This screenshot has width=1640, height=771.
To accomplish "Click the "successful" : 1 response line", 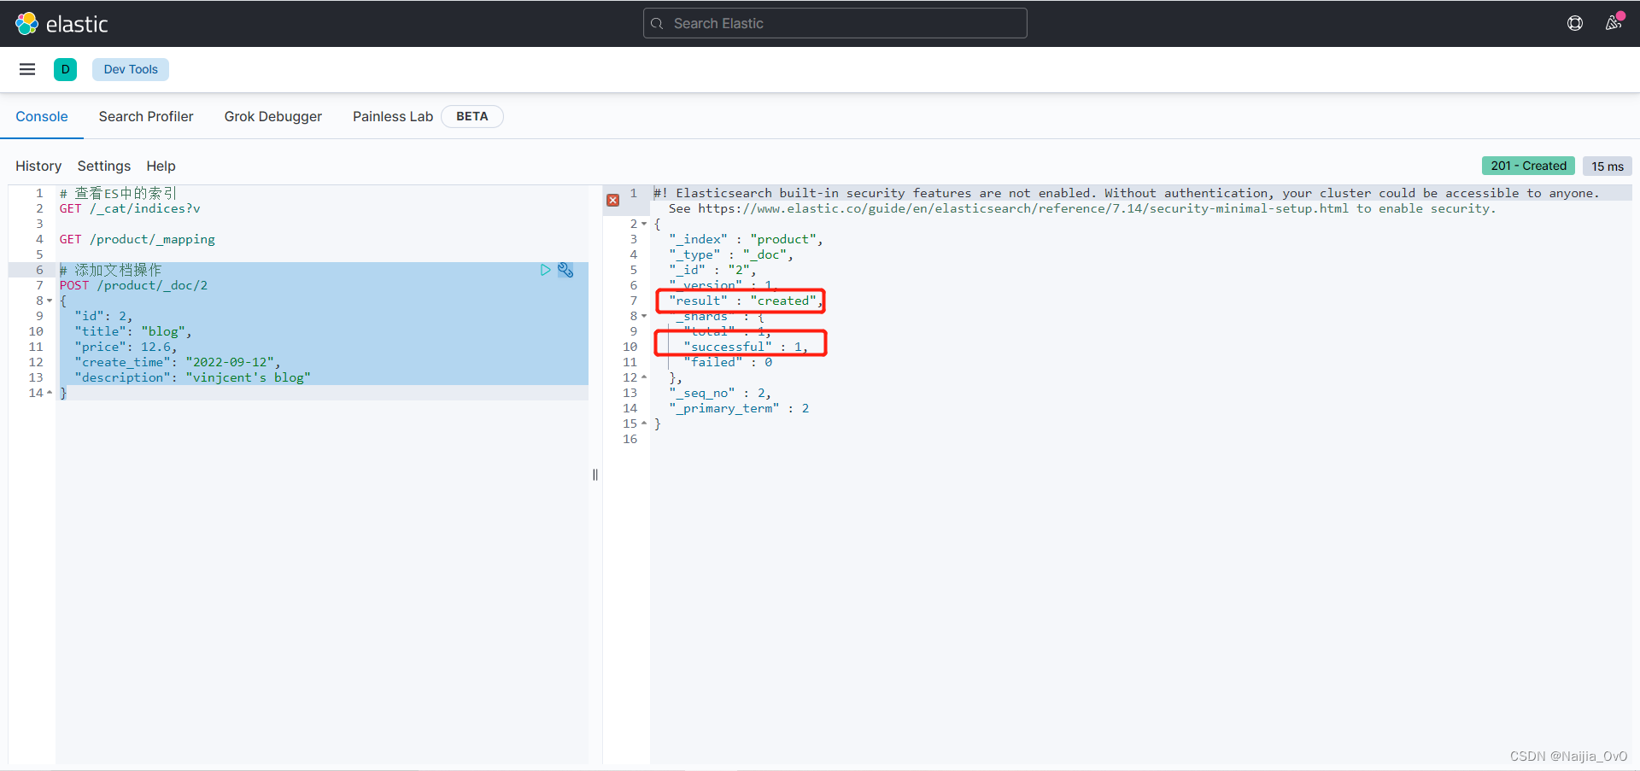I will click(746, 347).
